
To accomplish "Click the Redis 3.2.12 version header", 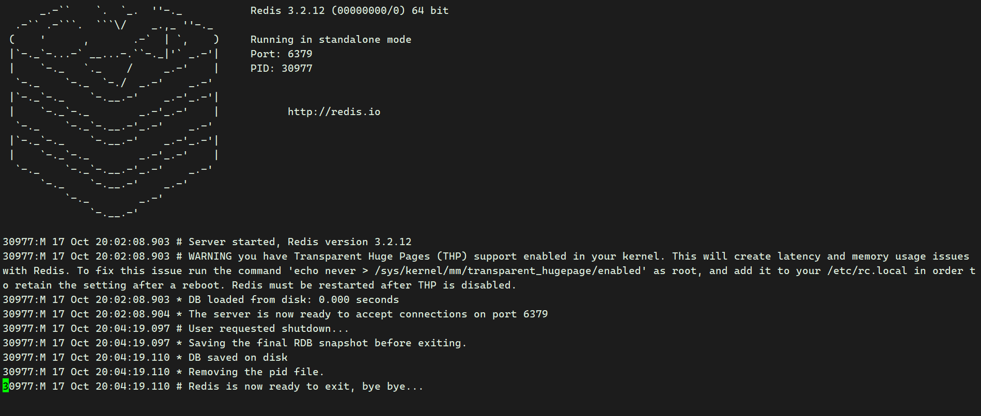I will (349, 11).
